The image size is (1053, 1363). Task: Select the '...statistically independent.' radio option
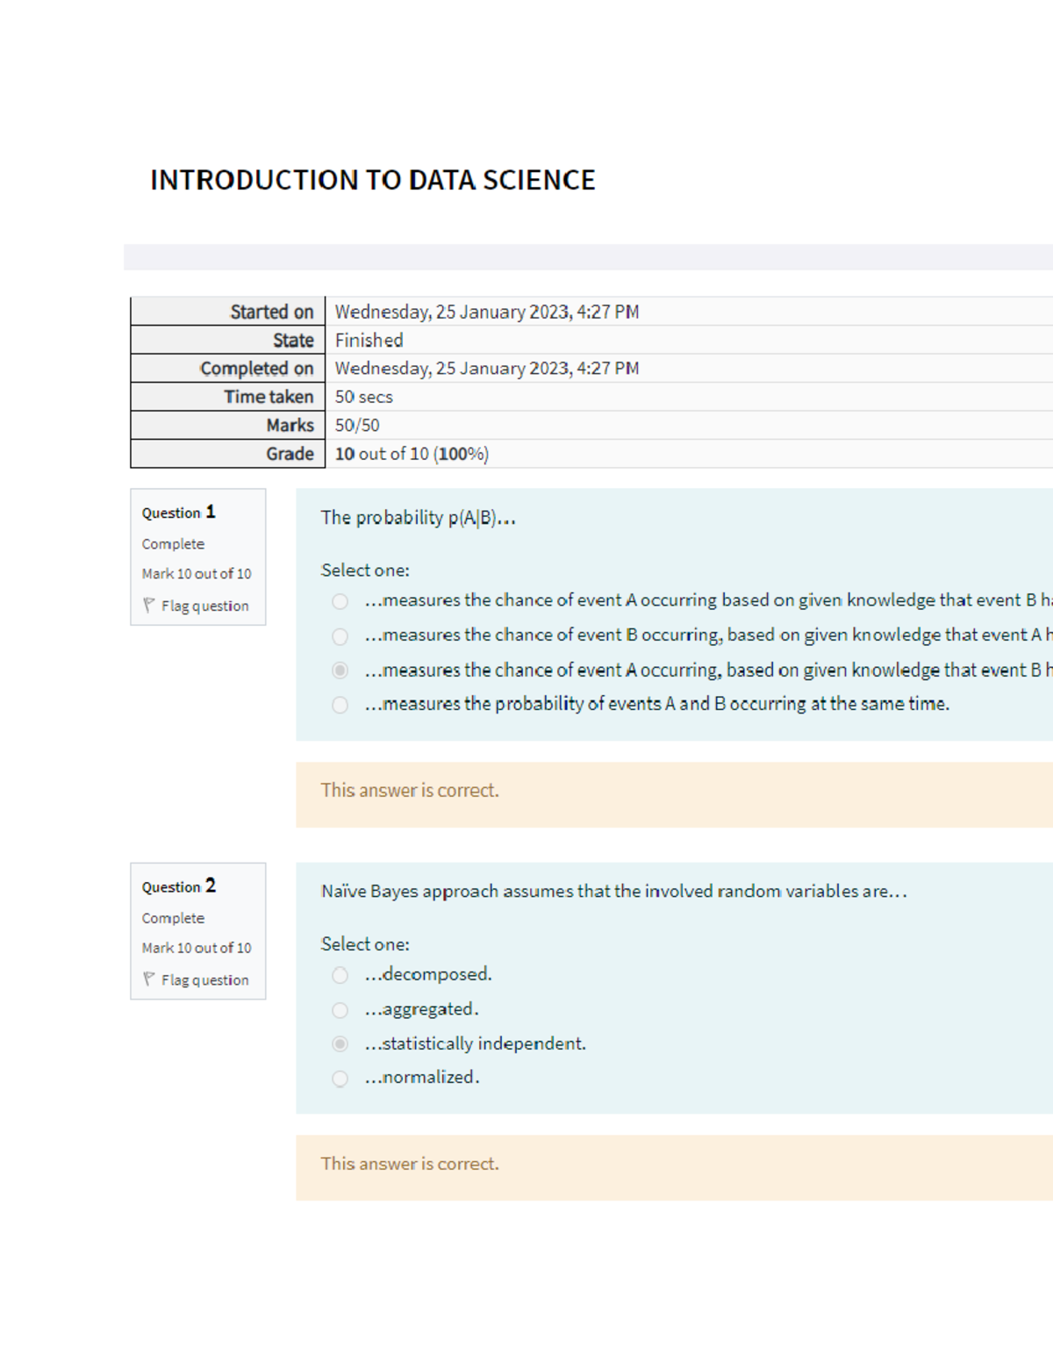tap(340, 1044)
